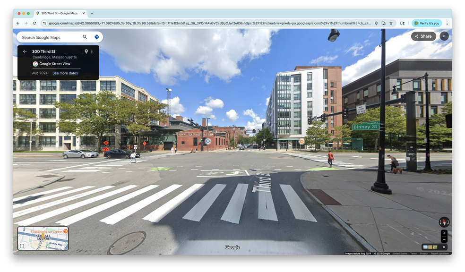Open Chrome's three-dot browser menu

[447, 23]
